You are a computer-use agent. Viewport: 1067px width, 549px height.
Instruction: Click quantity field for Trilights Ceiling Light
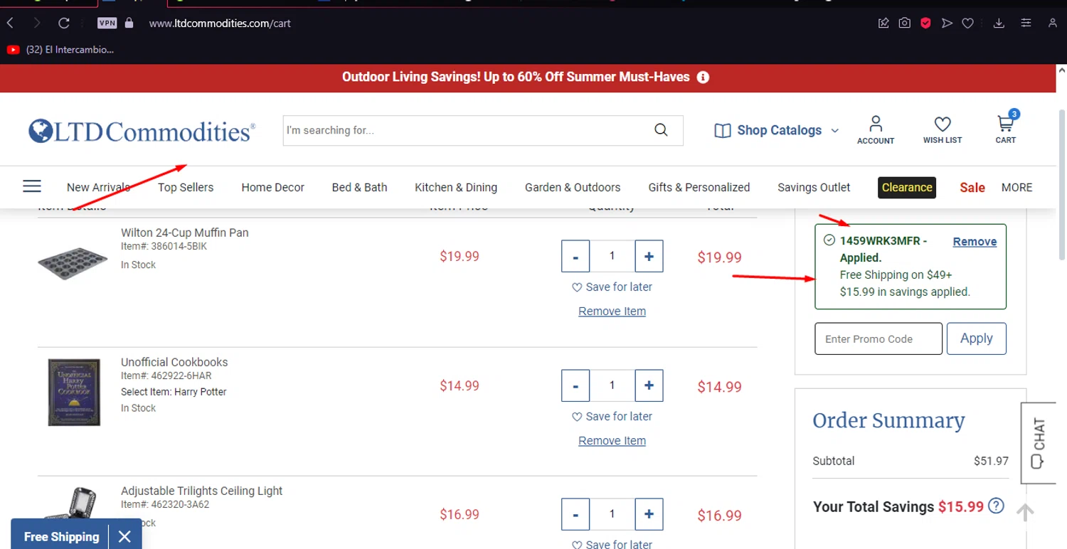coord(612,514)
